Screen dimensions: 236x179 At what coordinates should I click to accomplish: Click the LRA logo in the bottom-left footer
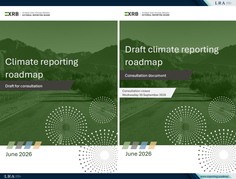(x=12, y=176)
